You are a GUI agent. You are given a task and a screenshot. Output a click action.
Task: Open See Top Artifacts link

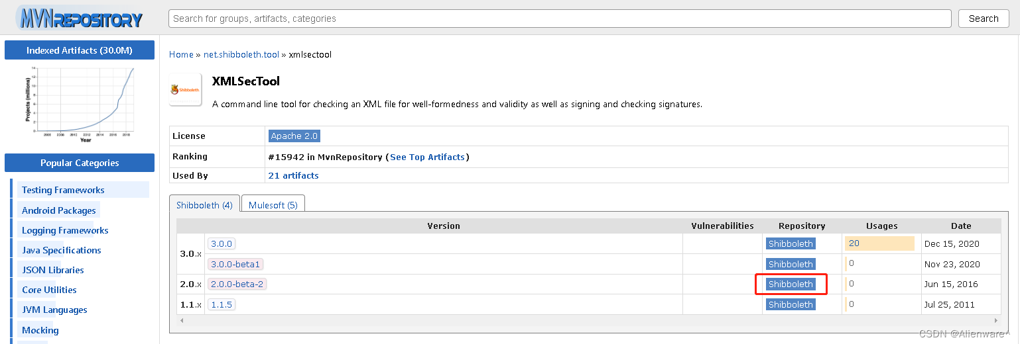(427, 157)
